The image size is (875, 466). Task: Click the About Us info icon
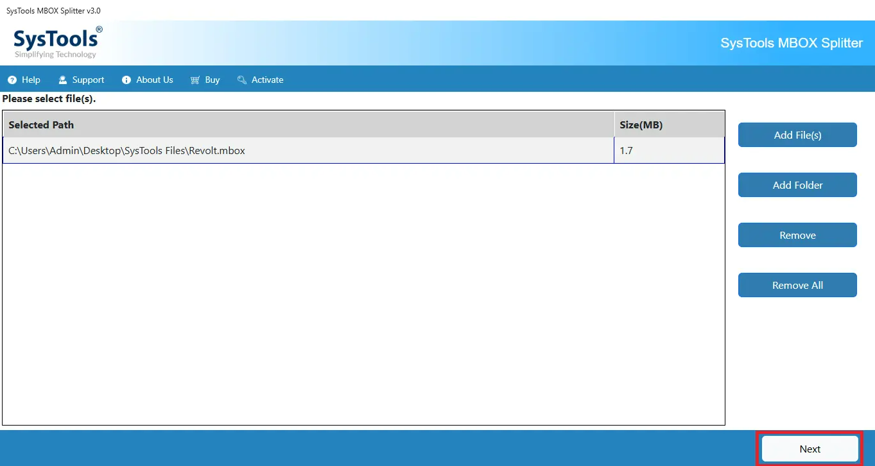(126, 80)
